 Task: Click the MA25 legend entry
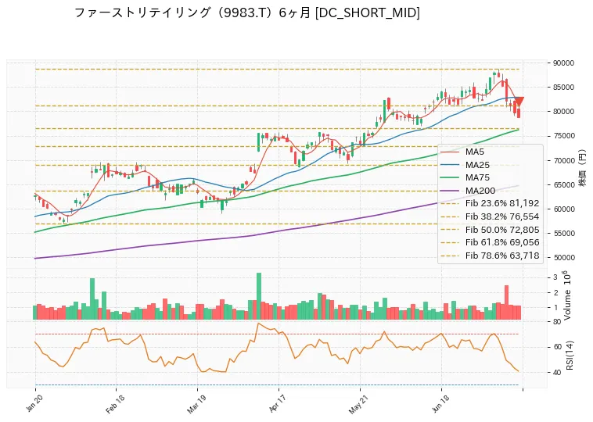tap(465, 165)
